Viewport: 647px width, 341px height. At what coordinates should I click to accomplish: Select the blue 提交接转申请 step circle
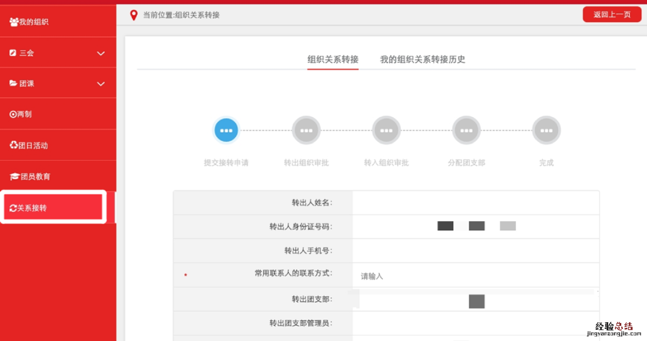pyautogui.click(x=226, y=130)
